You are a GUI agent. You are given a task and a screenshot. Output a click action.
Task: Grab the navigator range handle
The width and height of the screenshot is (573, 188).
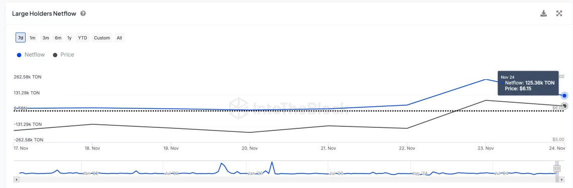pyautogui.click(x=557, y=168)
